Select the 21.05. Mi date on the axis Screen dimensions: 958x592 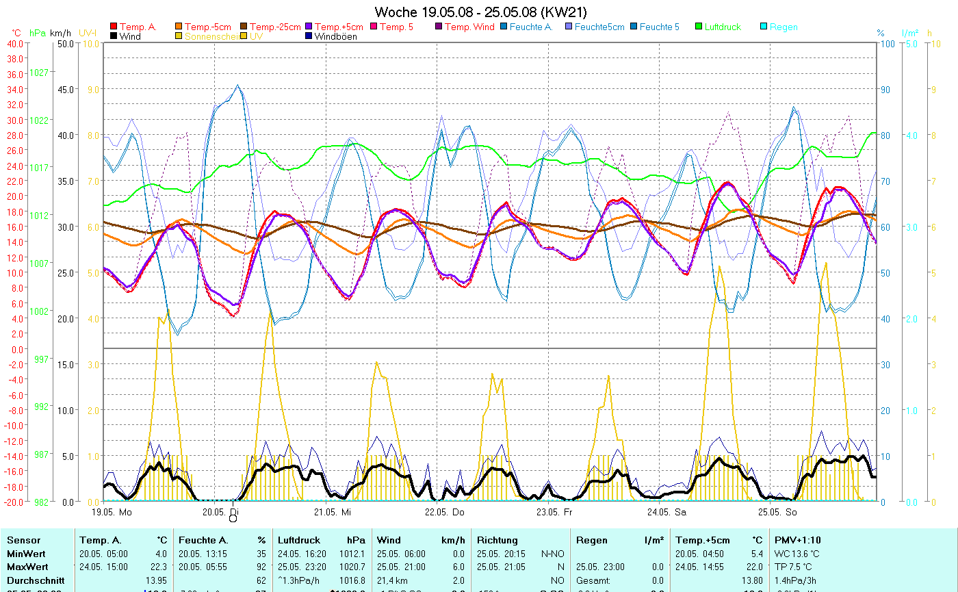(333, 512)
